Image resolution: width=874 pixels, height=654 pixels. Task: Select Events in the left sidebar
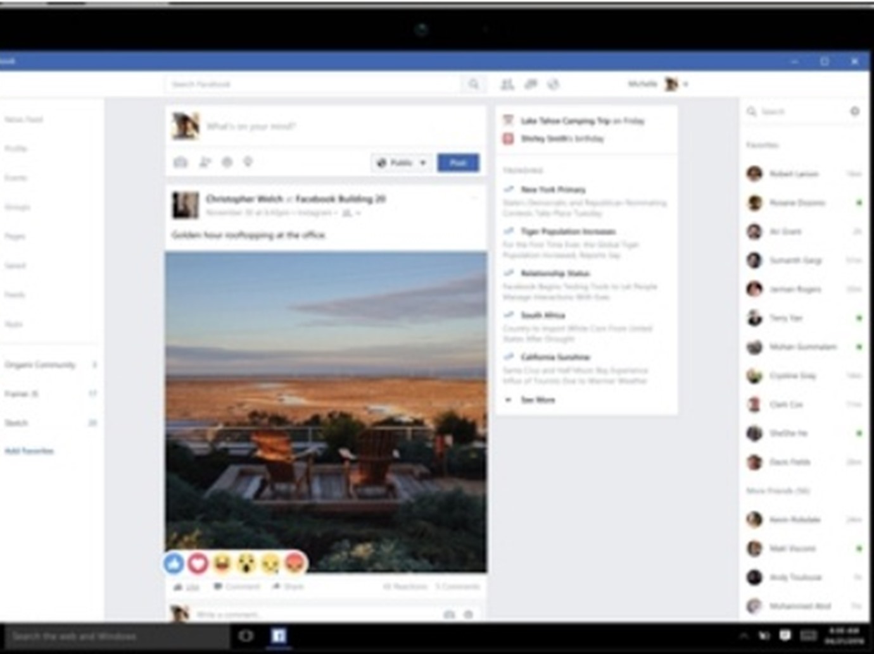pos(16,178)
